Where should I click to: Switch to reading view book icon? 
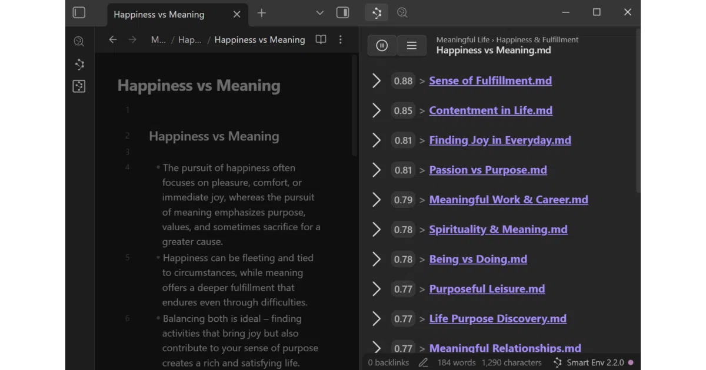click(x=321, y=39)
